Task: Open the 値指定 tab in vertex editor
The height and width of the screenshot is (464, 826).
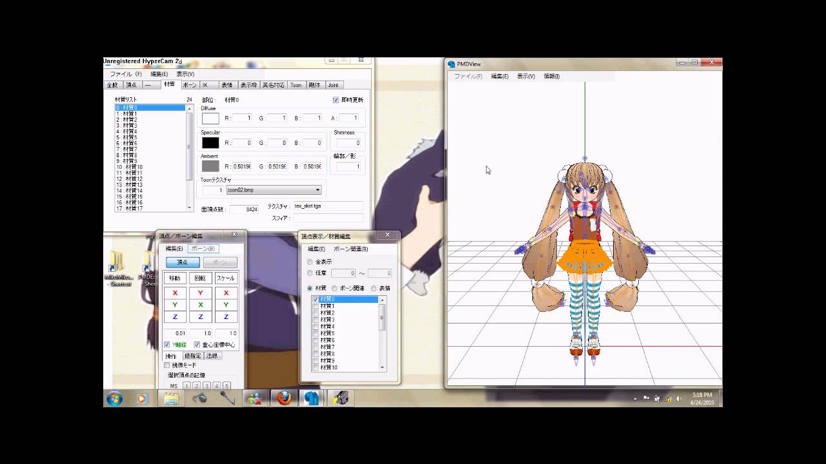Action: pyautogui.click(x=192, y=356)
